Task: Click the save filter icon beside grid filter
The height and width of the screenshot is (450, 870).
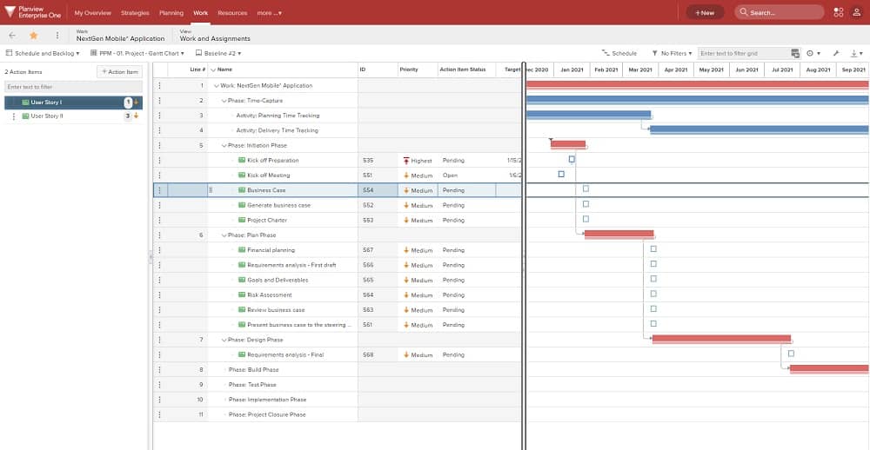Action: [796, 54]
